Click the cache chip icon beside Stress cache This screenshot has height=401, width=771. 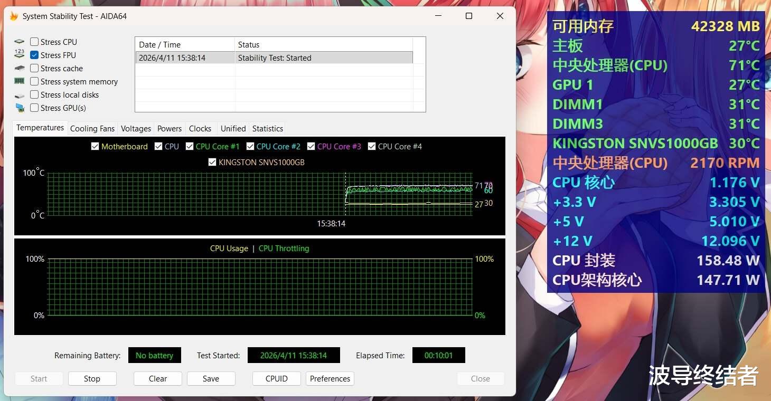[20, 68]
